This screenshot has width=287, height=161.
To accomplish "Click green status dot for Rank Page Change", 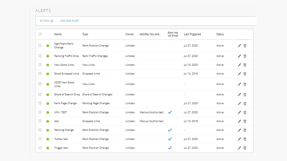I will 48,103.
